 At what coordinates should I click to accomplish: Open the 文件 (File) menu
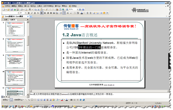8,6
